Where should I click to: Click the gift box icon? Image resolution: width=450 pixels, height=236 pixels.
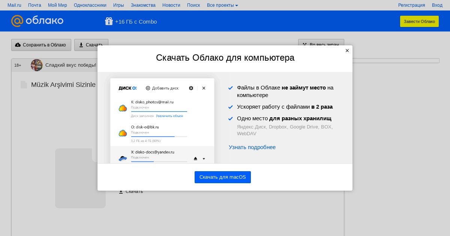pos(109,21)
